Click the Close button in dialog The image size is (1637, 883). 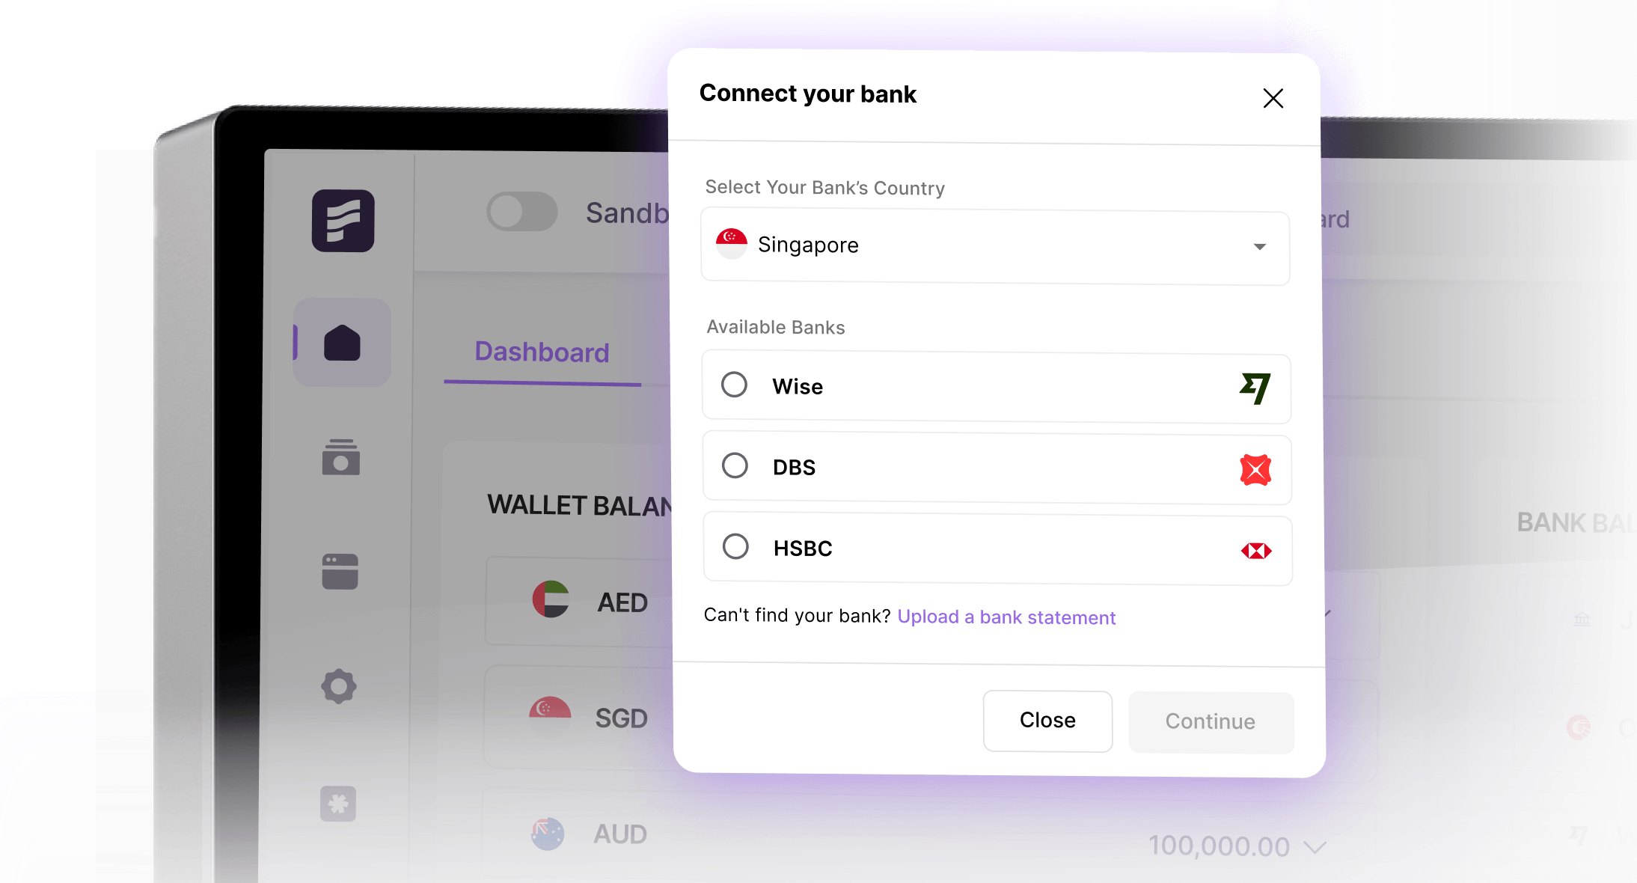pos(1047,721)
